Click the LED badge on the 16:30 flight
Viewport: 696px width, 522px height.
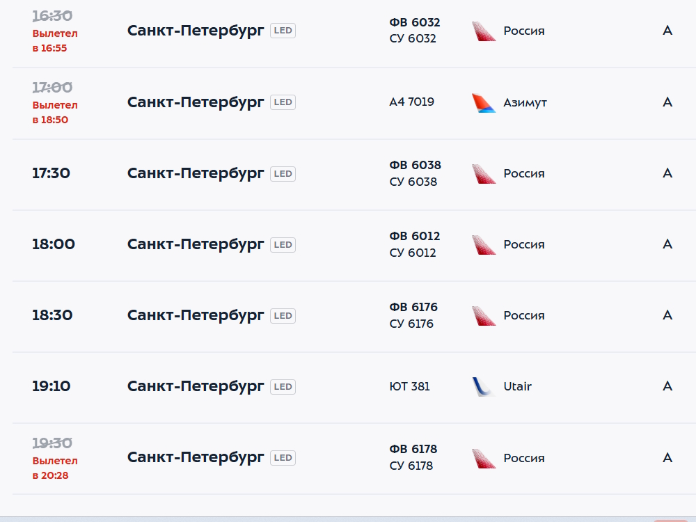click(x=283, y=31)
